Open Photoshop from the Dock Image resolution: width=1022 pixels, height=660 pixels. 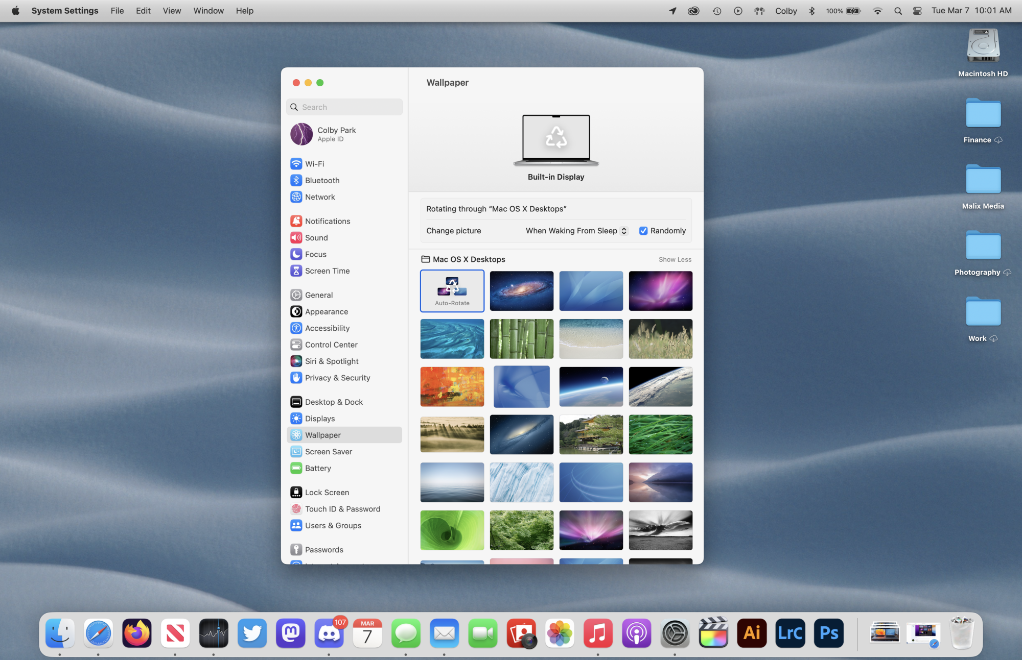tap(828, 633)
